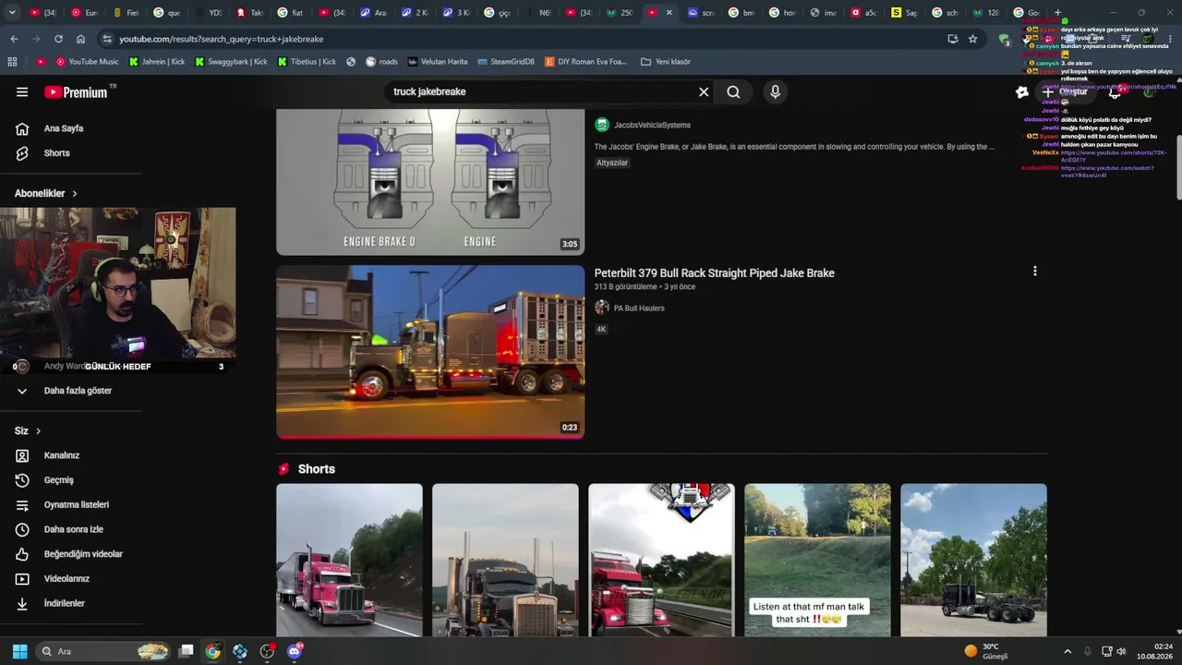Open the Yeni klasör bookmarks folder
This screenshot has width=1182, height=665.
pyautogui.click(x=665, y=62)
